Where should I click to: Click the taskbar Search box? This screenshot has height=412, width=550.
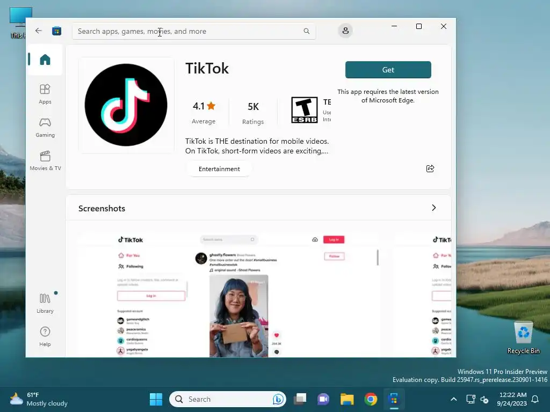pyautogui.click(x=227, y=399)
